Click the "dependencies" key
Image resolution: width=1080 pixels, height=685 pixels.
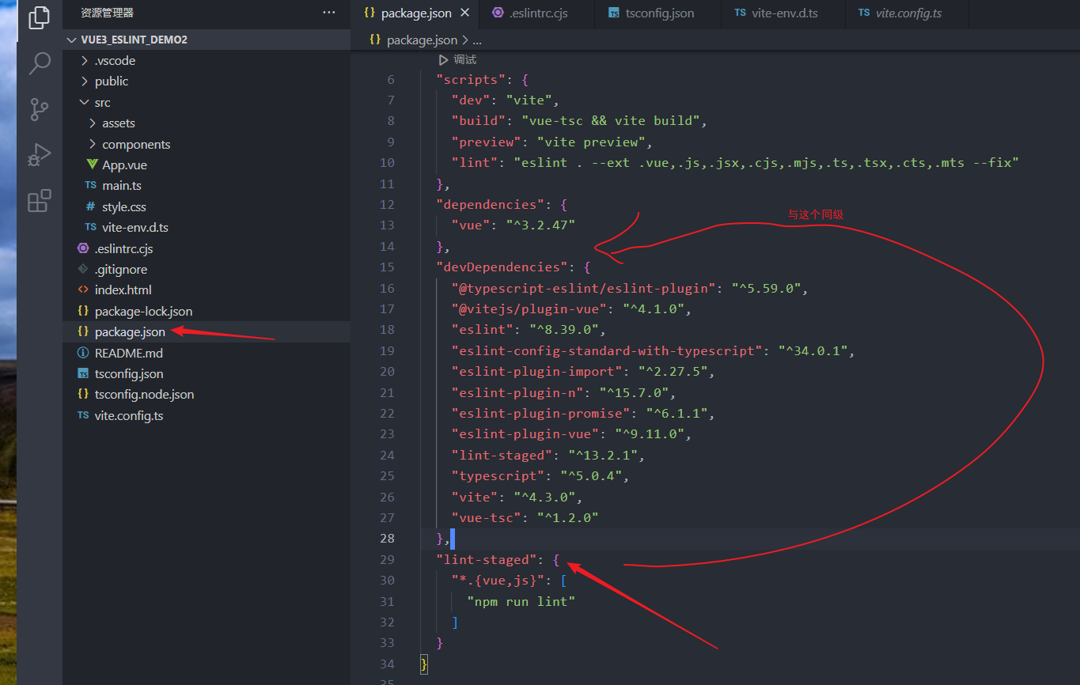(x=491, y=205)
